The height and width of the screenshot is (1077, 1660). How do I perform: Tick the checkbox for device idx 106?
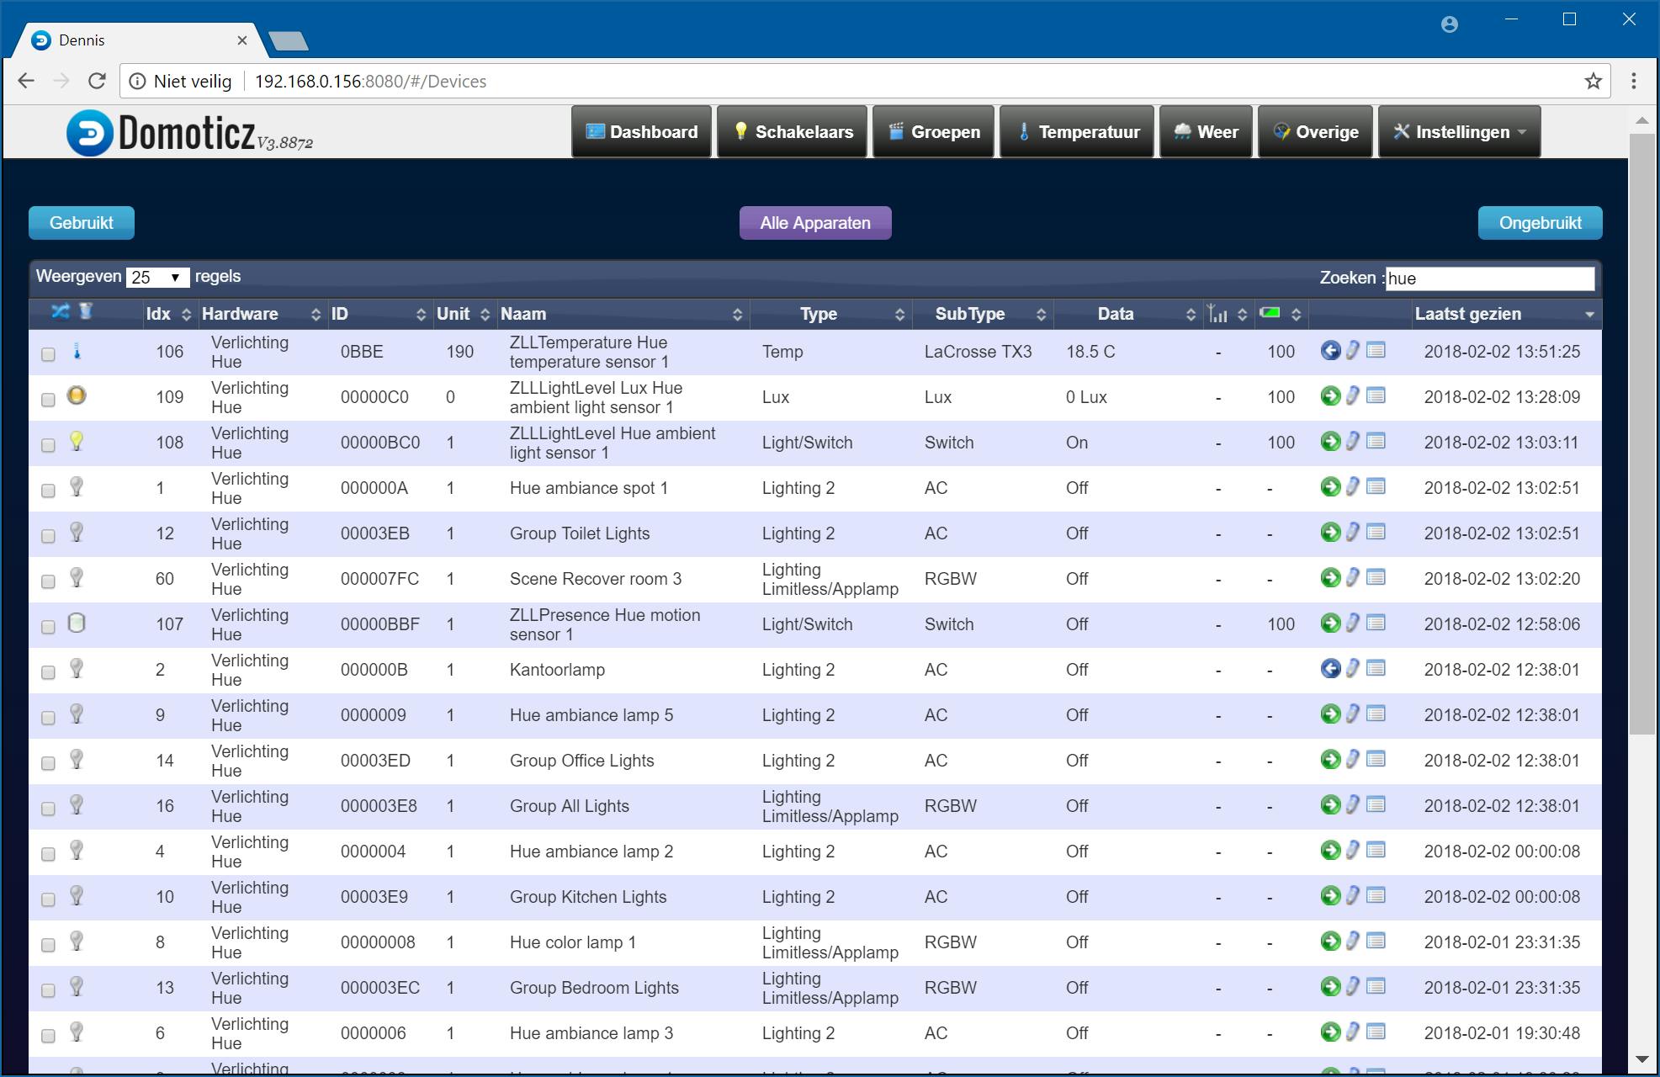[x=49, y=354]
